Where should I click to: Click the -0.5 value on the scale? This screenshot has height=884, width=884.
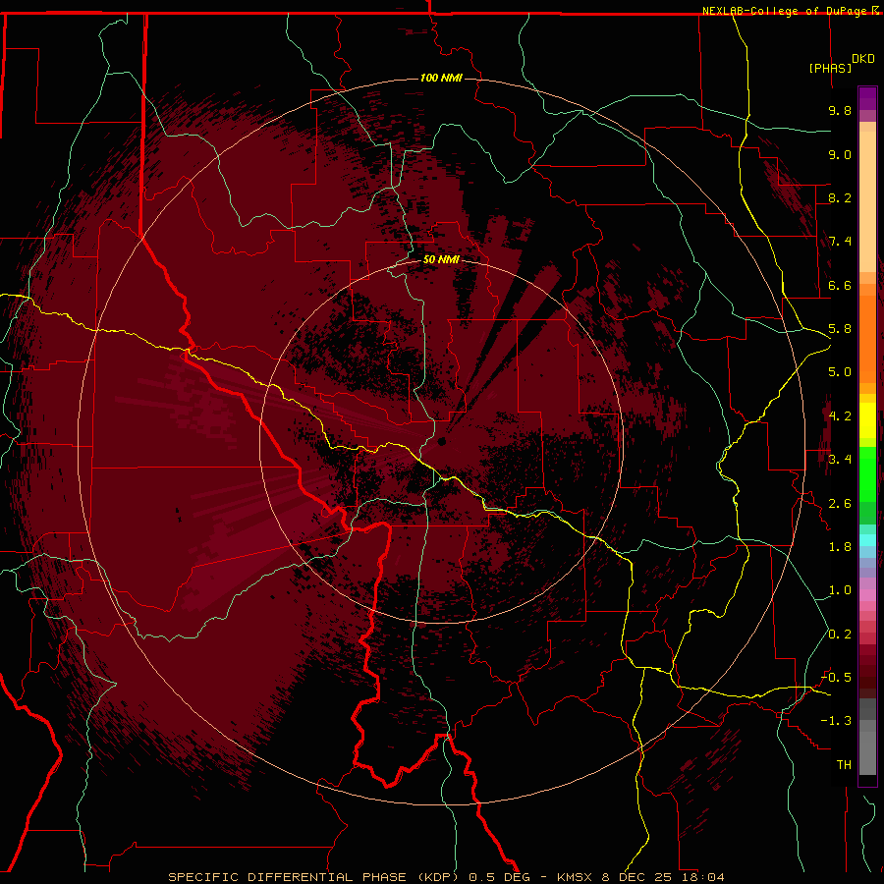tap(836, 678)
